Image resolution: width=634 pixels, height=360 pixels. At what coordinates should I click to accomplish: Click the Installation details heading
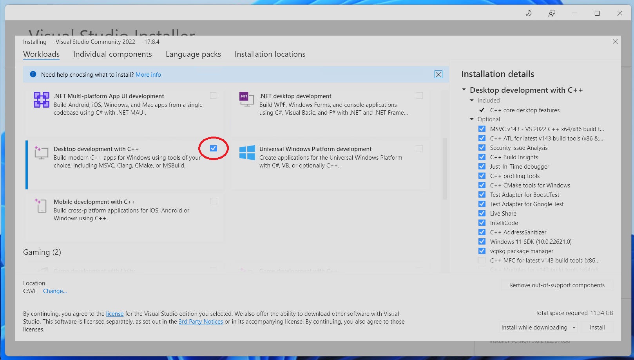[498, 74]
